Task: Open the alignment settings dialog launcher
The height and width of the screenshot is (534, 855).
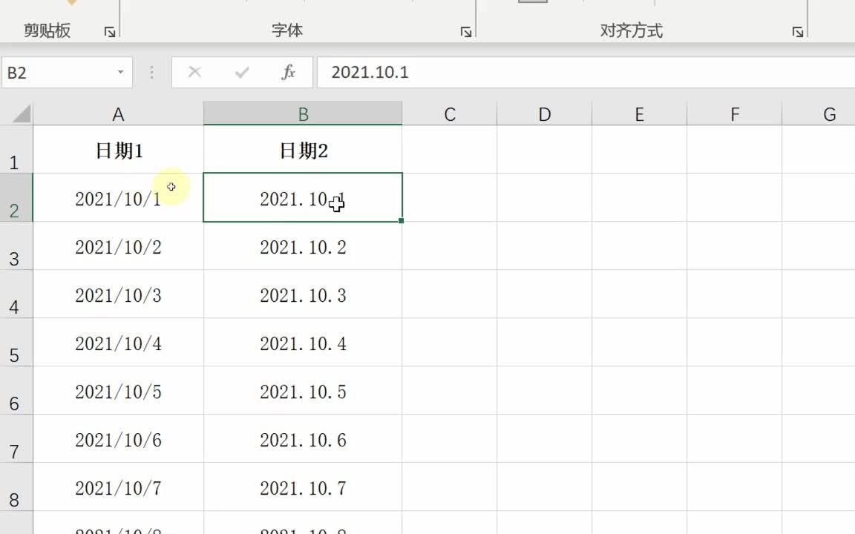Action: [798, 32]
